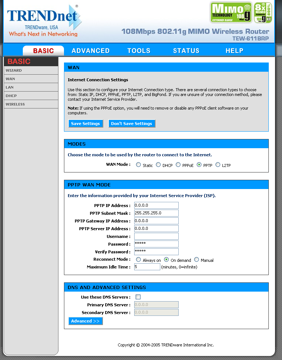This screenshot has width=282, height=360.
Task: Open LAN in the sidebar
Action: 31,87
